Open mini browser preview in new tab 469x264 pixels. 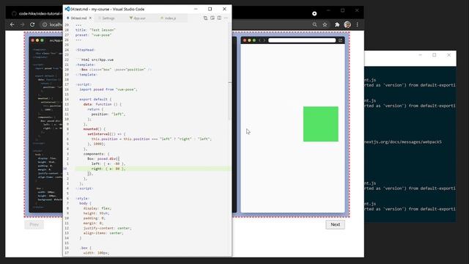pyautogui.click(x=340, y=40)
